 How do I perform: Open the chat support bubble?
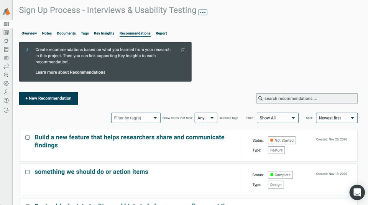(357, 192)
